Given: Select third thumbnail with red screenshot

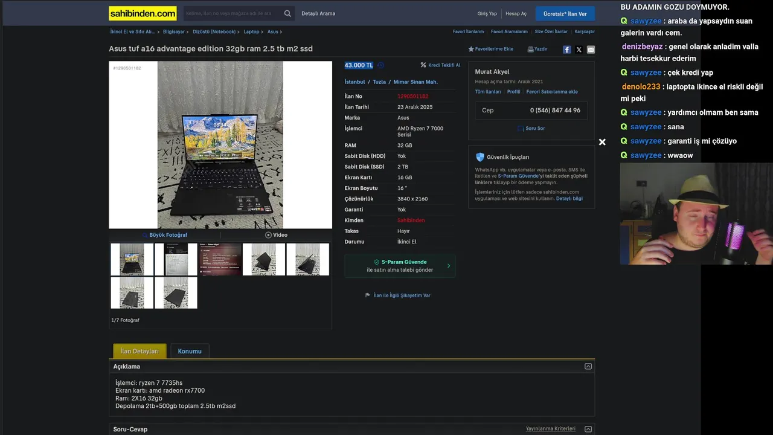Looking at the screenshot, I should coord(220,259).
